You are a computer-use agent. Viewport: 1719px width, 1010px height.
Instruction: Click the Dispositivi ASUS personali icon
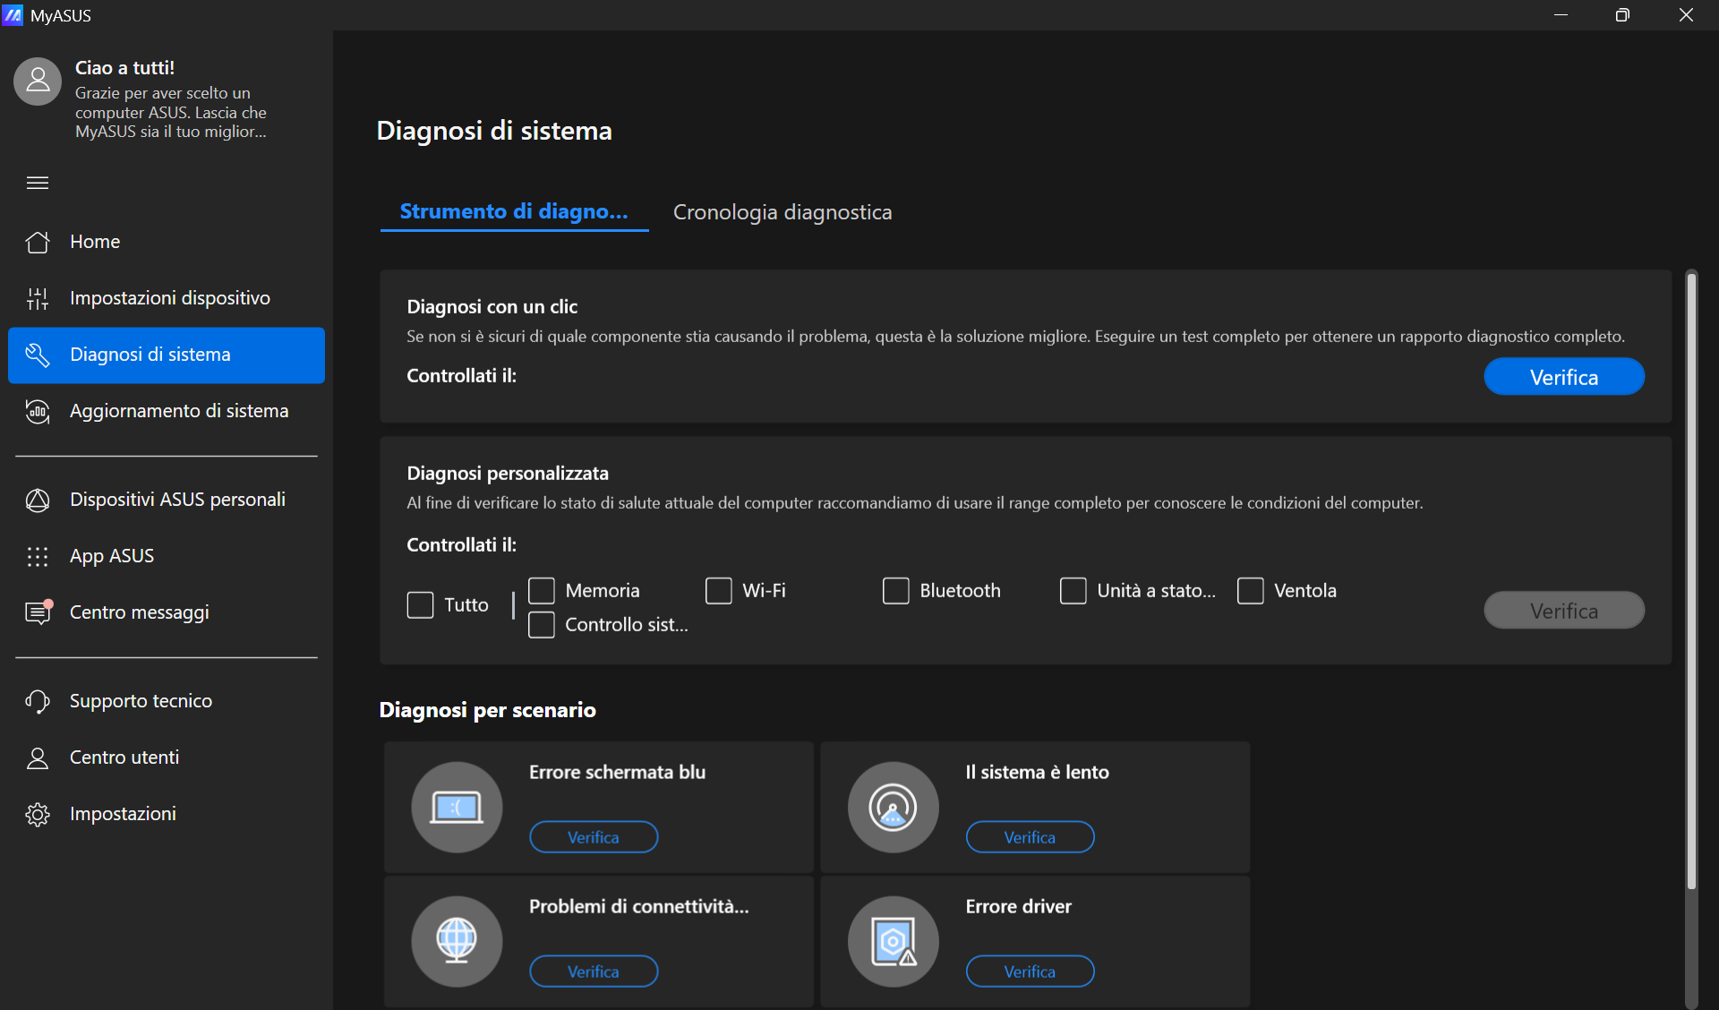38,500
